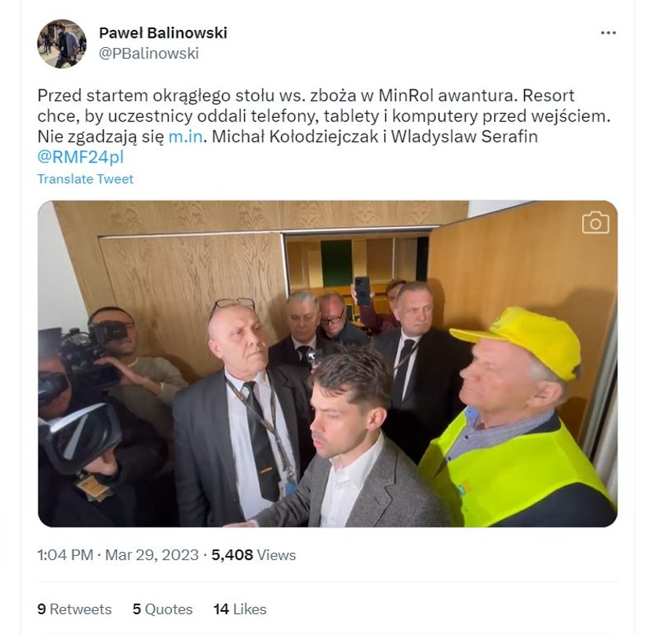
Task: Open the m.in link in tweet text
Action: [x=186, y=137]
